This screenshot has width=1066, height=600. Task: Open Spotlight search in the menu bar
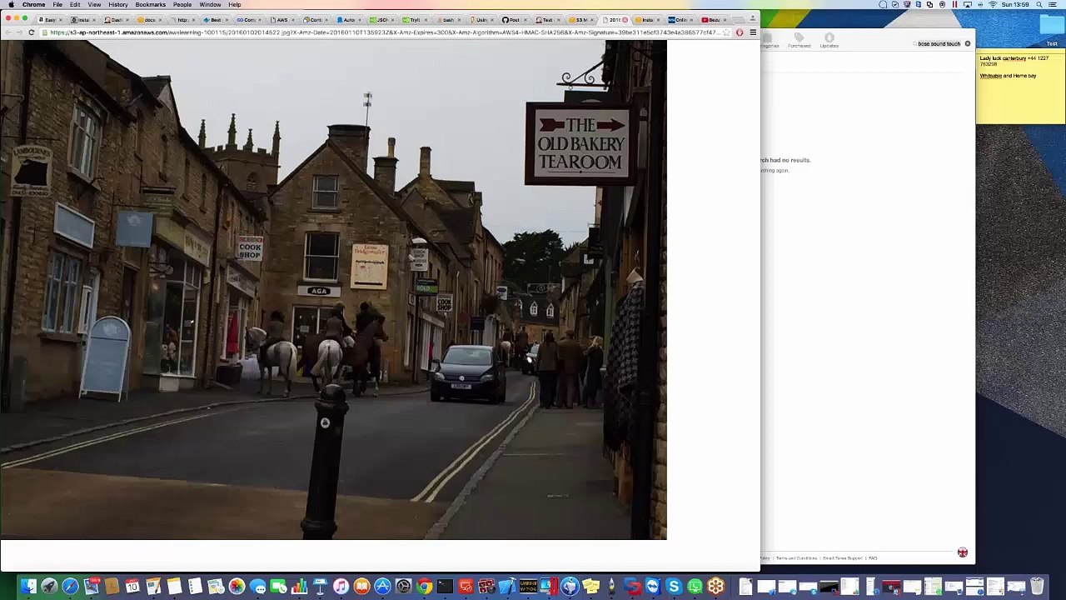click(1039, 5)
